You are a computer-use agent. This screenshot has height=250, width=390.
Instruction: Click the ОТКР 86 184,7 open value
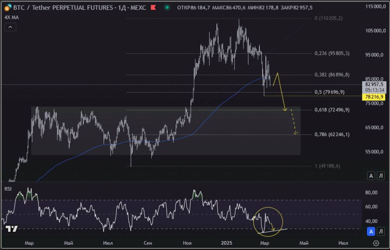pyautogui.click(x=194, y=8)
